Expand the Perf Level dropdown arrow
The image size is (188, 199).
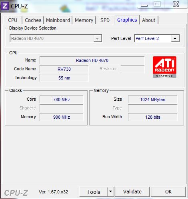click(175, 38)
